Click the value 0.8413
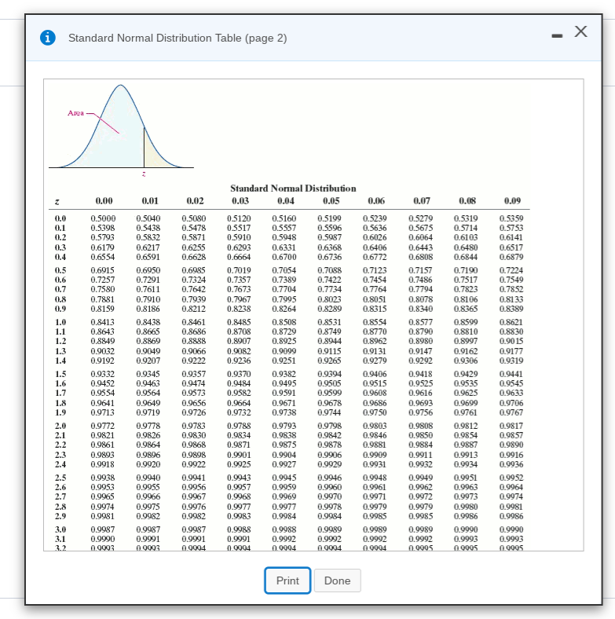Viewport: 615px width, 619px height. (103, 322)
